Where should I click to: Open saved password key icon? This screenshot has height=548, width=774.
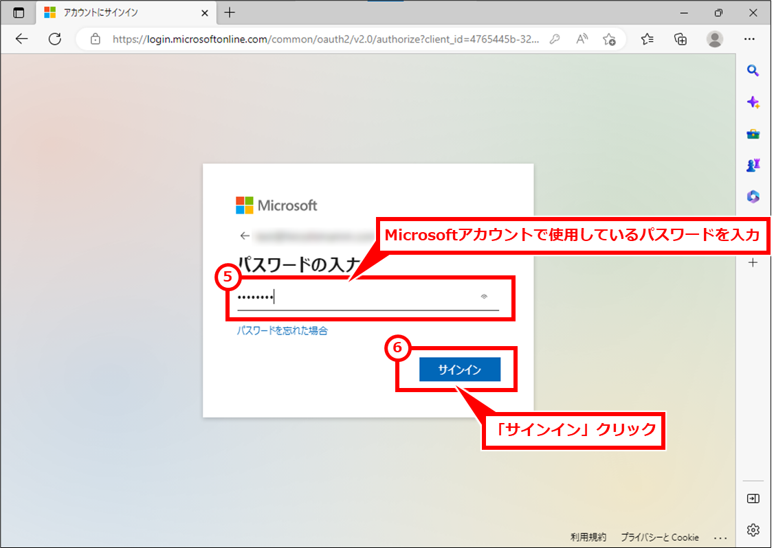(x=555, y=39)
